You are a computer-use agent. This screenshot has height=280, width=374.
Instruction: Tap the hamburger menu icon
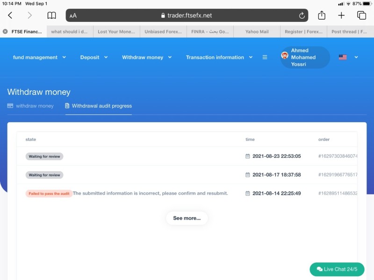265,57
